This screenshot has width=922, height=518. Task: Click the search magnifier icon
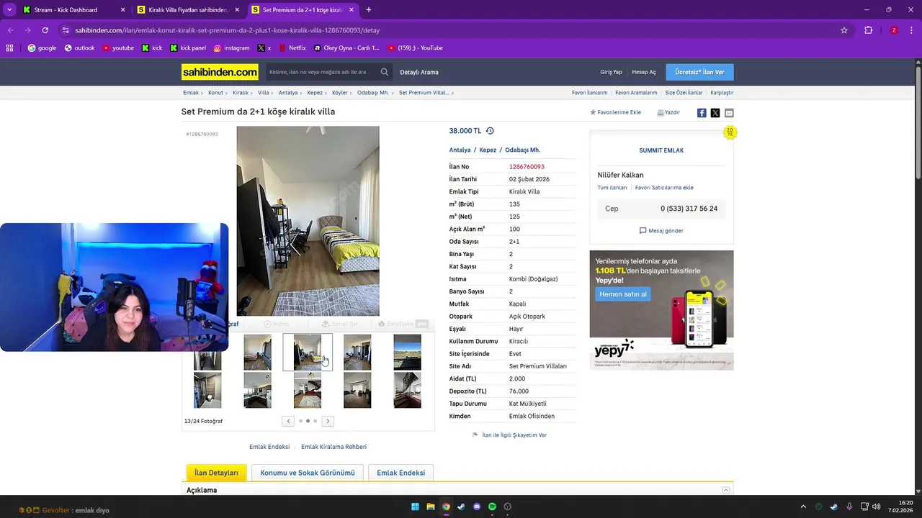[385, 72]
